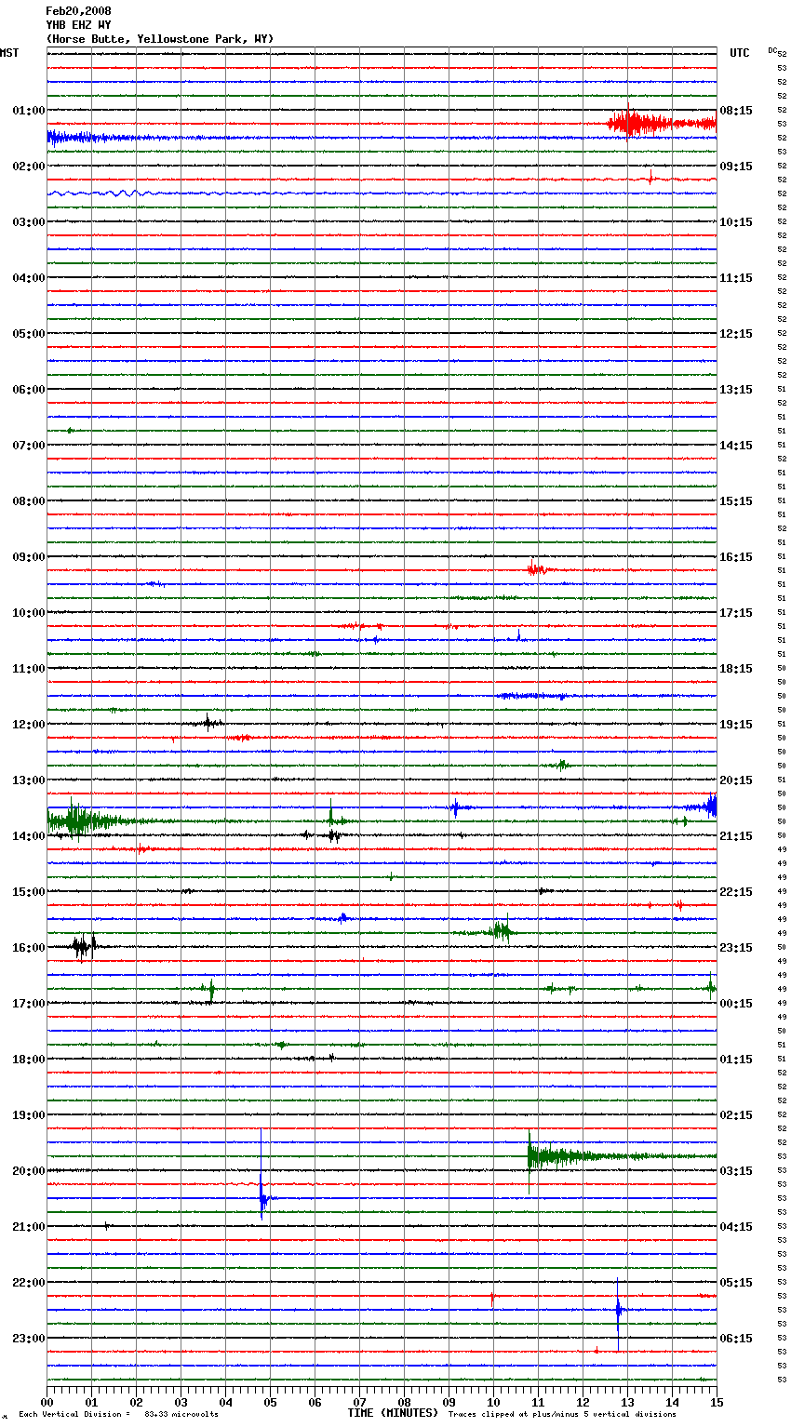This screenshot has height=1427, width=791.
Task: Click minute axis tick label 00
Action: (47, 1402)
